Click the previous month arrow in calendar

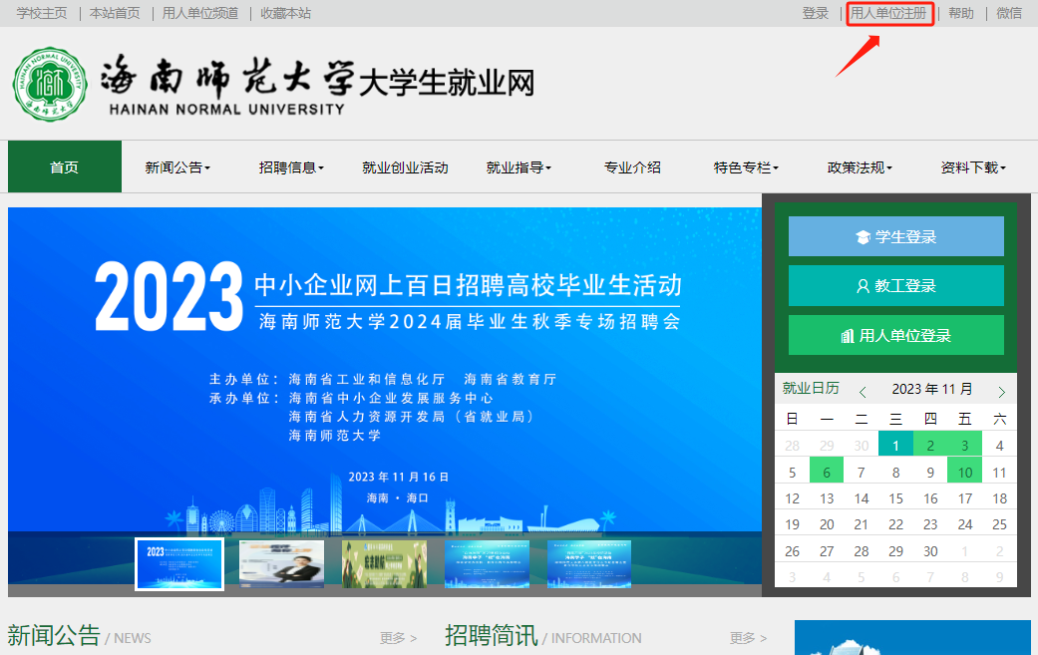point(863,392)
